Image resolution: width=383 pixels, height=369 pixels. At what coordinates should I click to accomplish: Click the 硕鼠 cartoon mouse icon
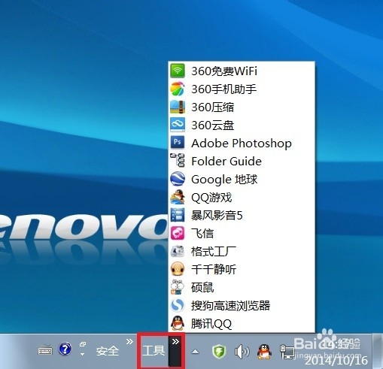pos(178,287)
